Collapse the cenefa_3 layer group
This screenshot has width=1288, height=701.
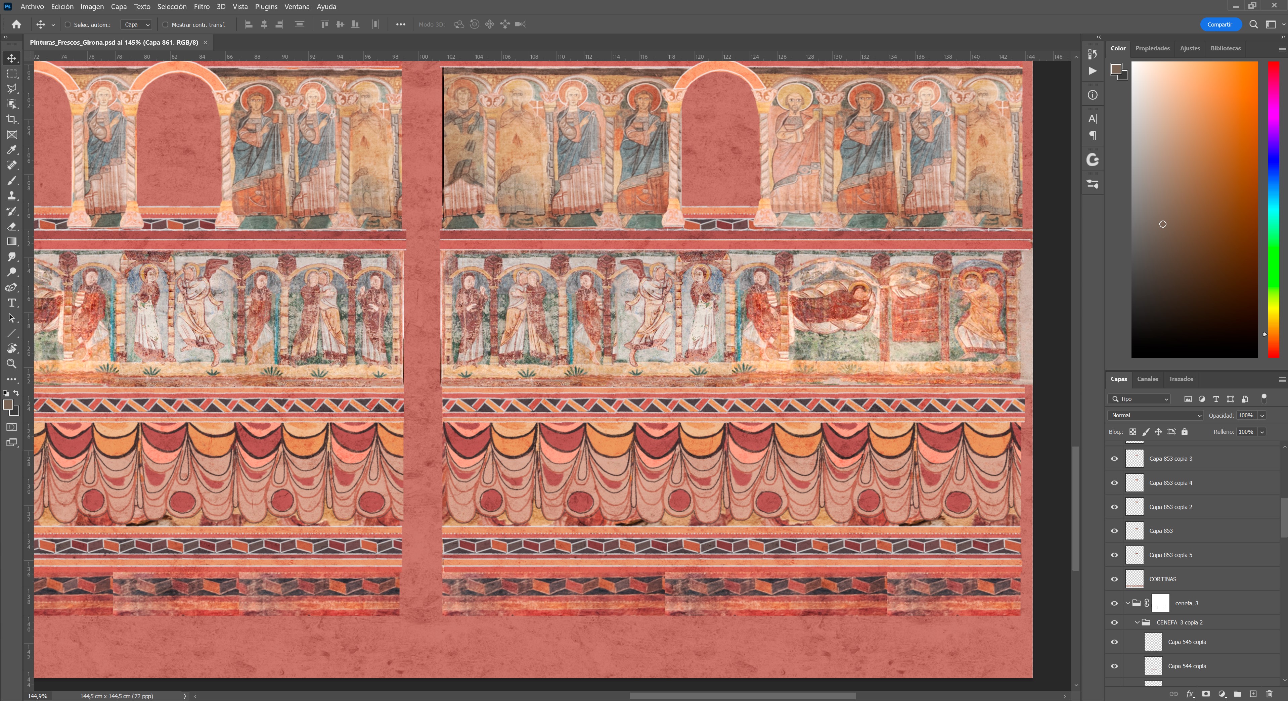(x=1127, y=603)
